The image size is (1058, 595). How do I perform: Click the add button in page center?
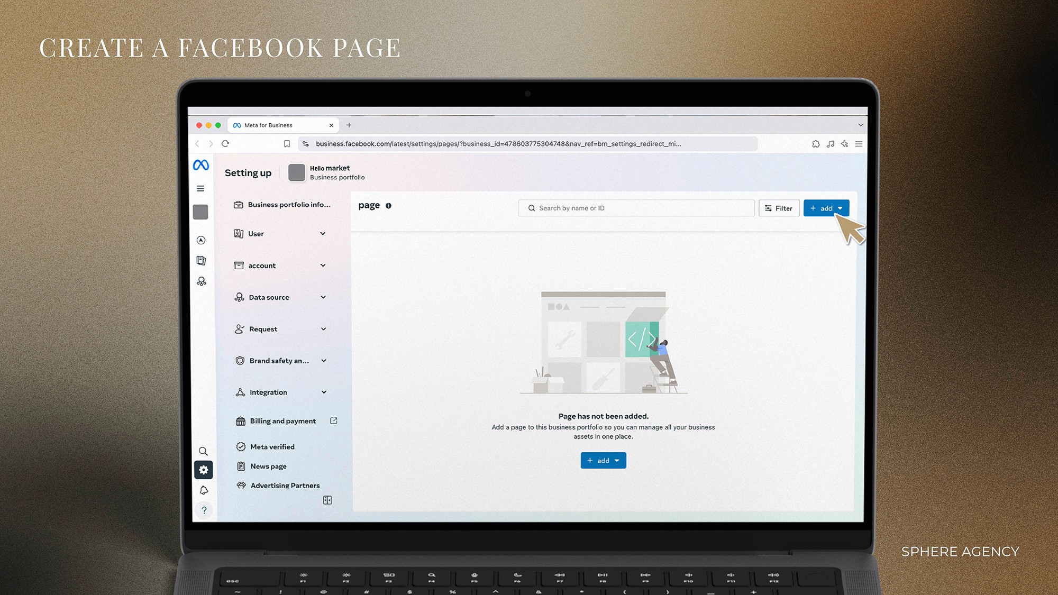pyautogui.click(x=603, y=460)
